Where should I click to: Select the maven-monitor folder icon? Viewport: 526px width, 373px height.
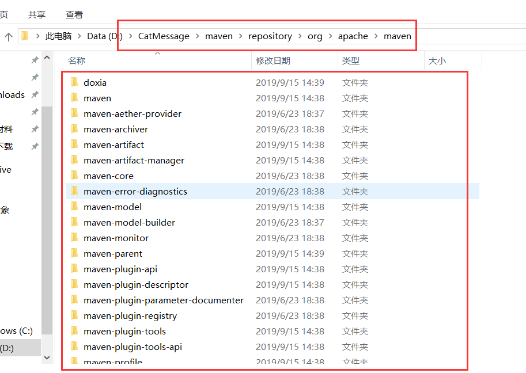pyautogui.click(x=74, y=237)
